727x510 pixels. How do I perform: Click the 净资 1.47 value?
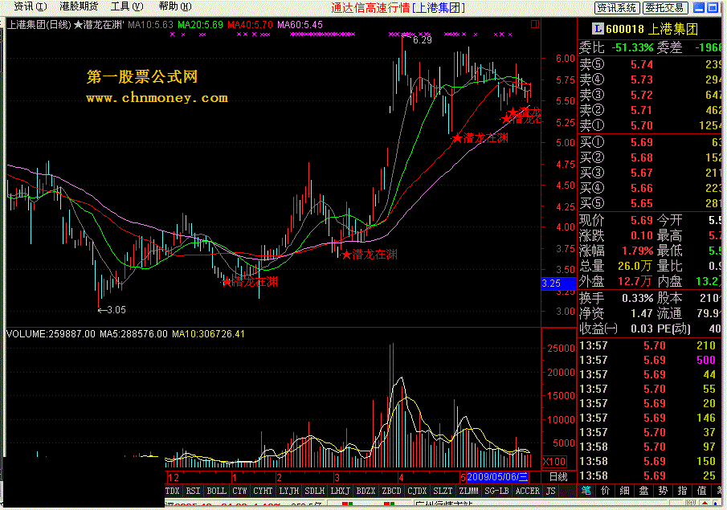(x=641, y=313)
